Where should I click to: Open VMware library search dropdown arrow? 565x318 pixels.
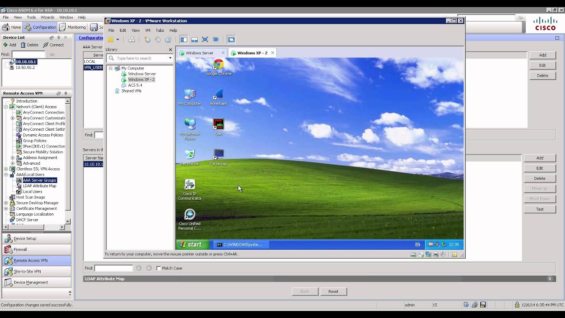coord(170,58)
